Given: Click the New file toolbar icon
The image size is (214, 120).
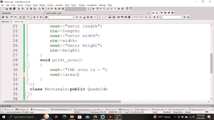Looking at the screenshot, I should 3,9.
